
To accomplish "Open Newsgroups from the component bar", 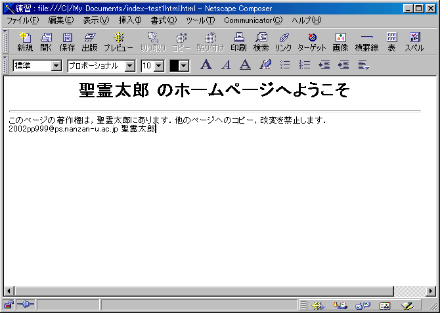I will 363,305.
